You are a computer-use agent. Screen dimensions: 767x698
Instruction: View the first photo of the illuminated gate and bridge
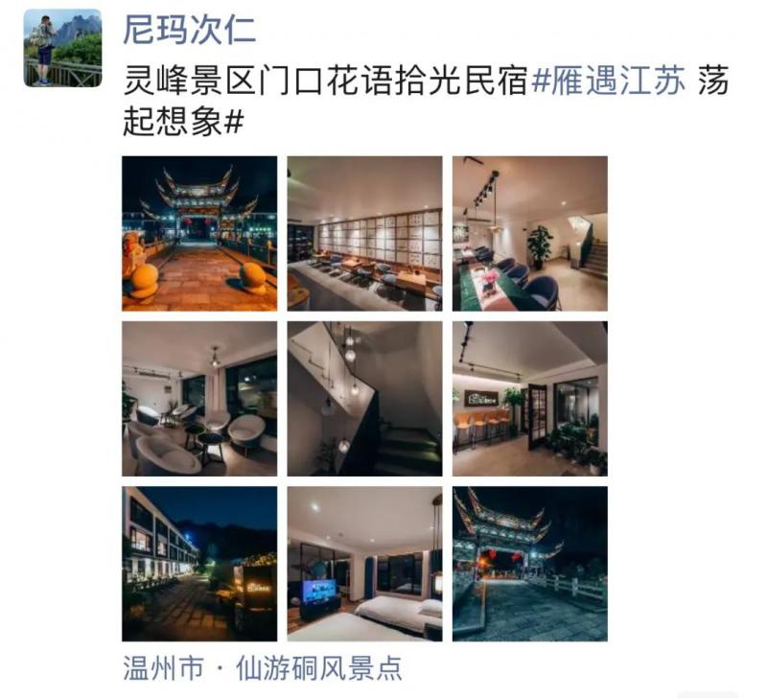click(x=199, y=234)
